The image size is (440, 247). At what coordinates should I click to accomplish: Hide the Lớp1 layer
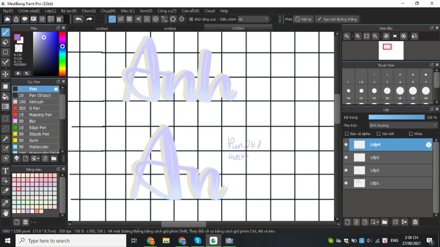pyautogui.click(x=346, y=183)
